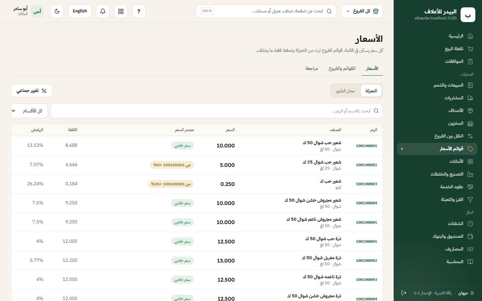Click the الفرز والتعبئة funnel icon
Image resolution: width=482 pixels, height=301 pixels.
point(470,200)
